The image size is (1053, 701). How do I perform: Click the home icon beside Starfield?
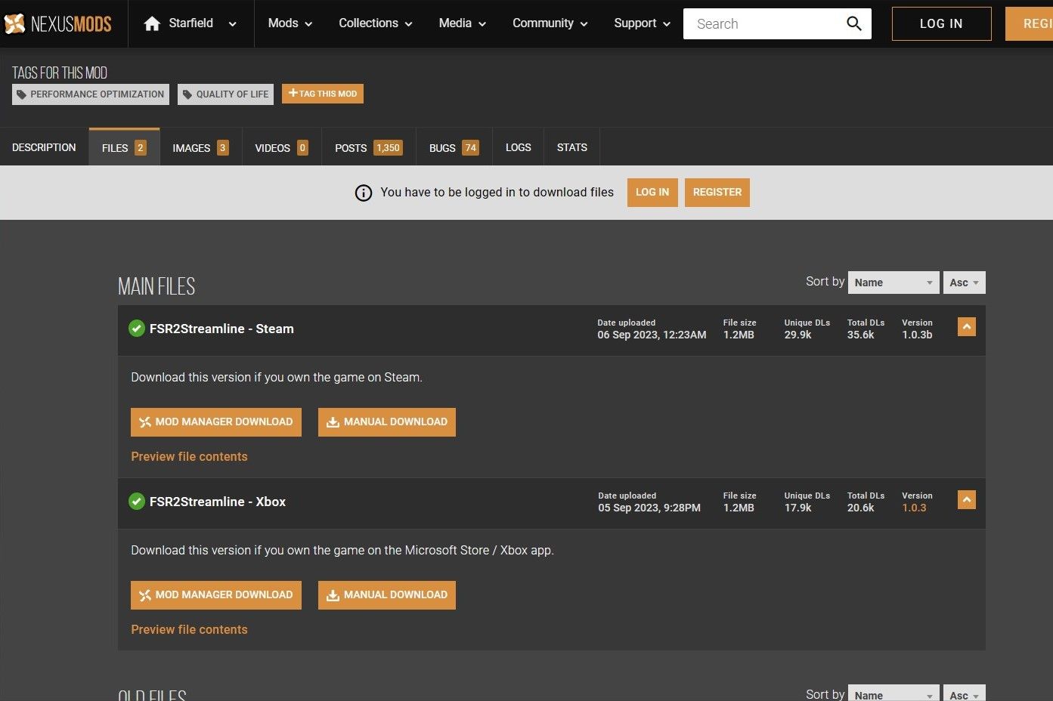pyautogui.click(x=152, y=23)
